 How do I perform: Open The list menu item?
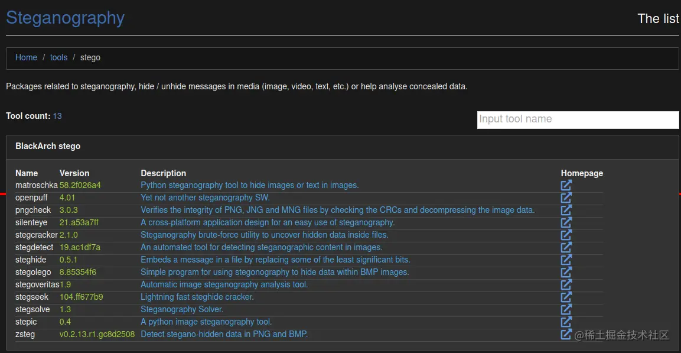click(658, 19)
